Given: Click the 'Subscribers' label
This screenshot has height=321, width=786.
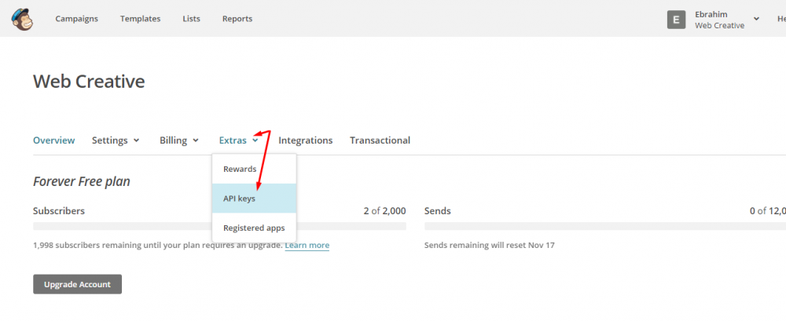Looking at the screenshot, I should click(x=59, y=211).
